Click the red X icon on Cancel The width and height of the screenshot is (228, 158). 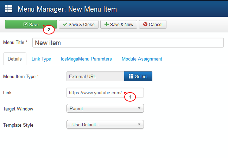[145, 24]
